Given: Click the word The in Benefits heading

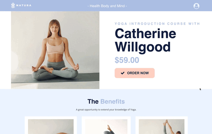Looking at the screenshot, I should click(x=93, y=101).
